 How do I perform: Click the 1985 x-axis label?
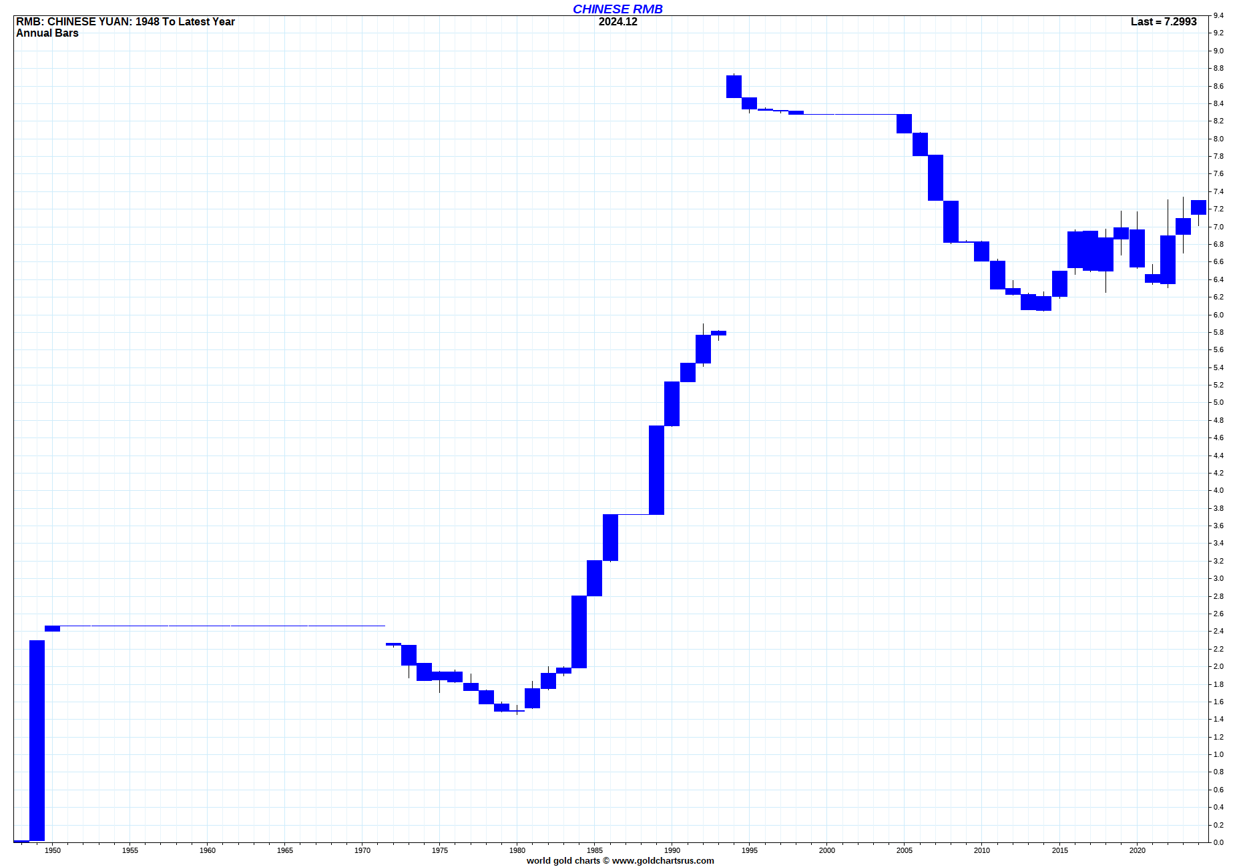point(595,850)
